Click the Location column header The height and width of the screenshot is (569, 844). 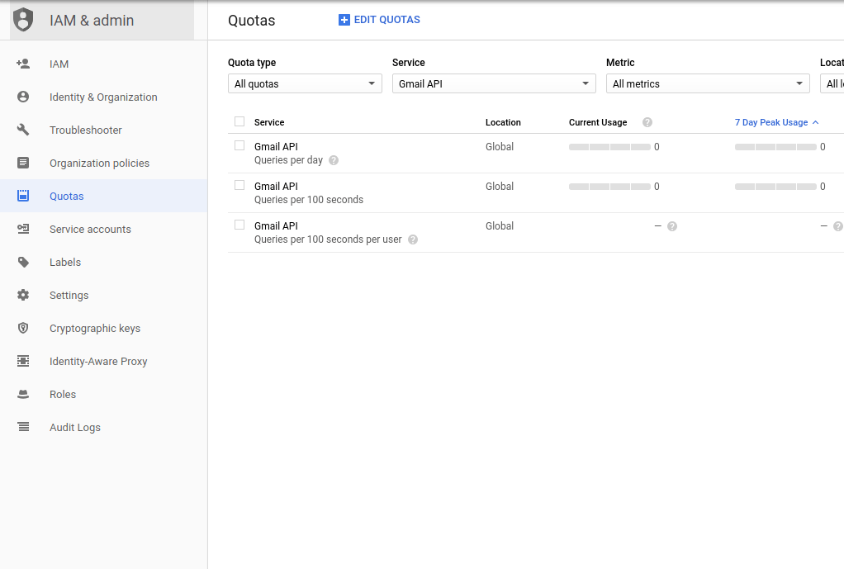[x=503, y=122]
